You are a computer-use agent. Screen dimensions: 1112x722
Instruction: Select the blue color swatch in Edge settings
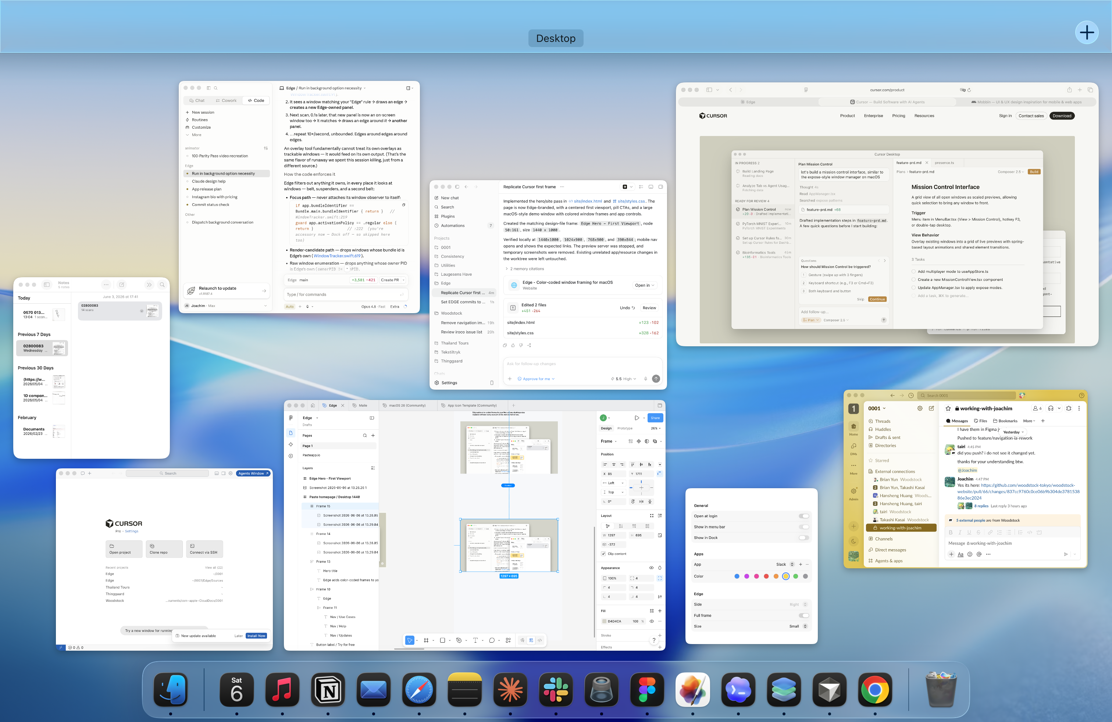click(737, 576)
